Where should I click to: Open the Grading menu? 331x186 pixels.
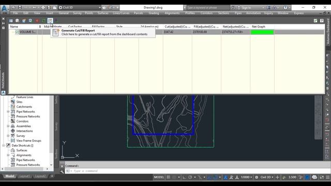154,13
